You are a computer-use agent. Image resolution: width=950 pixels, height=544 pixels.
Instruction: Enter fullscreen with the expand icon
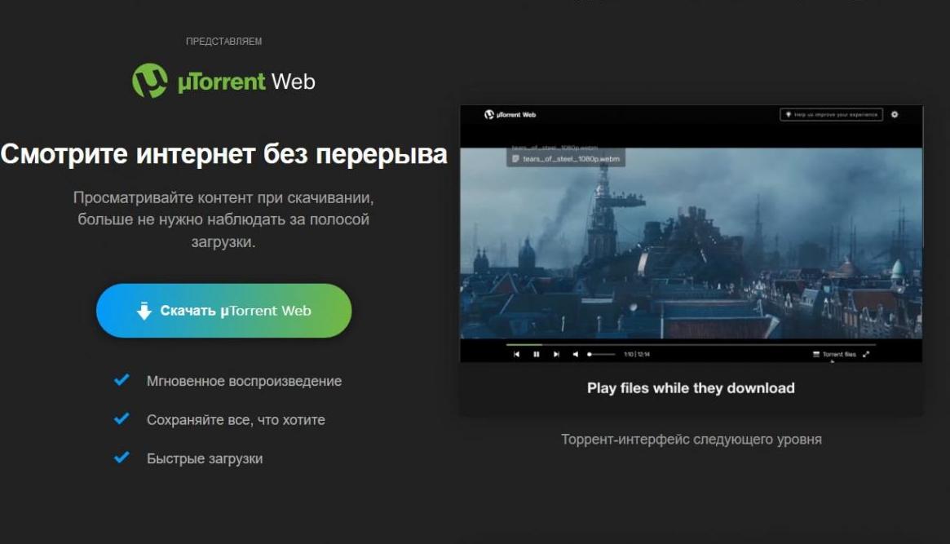(866, 355)
